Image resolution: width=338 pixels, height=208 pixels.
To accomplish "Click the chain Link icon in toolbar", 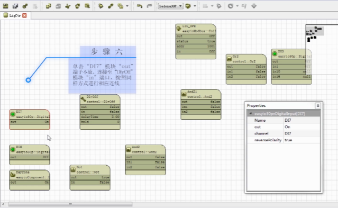I will (111, 6).
